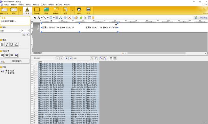Pick the Rectangle shape tool
The width and height of the screenshot is (208, 124).
(x=51, y=18)
